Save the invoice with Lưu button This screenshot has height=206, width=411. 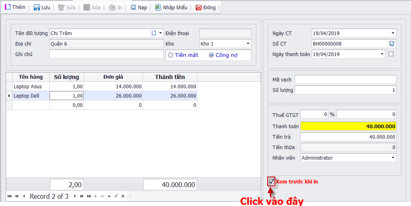coord(42,7)
